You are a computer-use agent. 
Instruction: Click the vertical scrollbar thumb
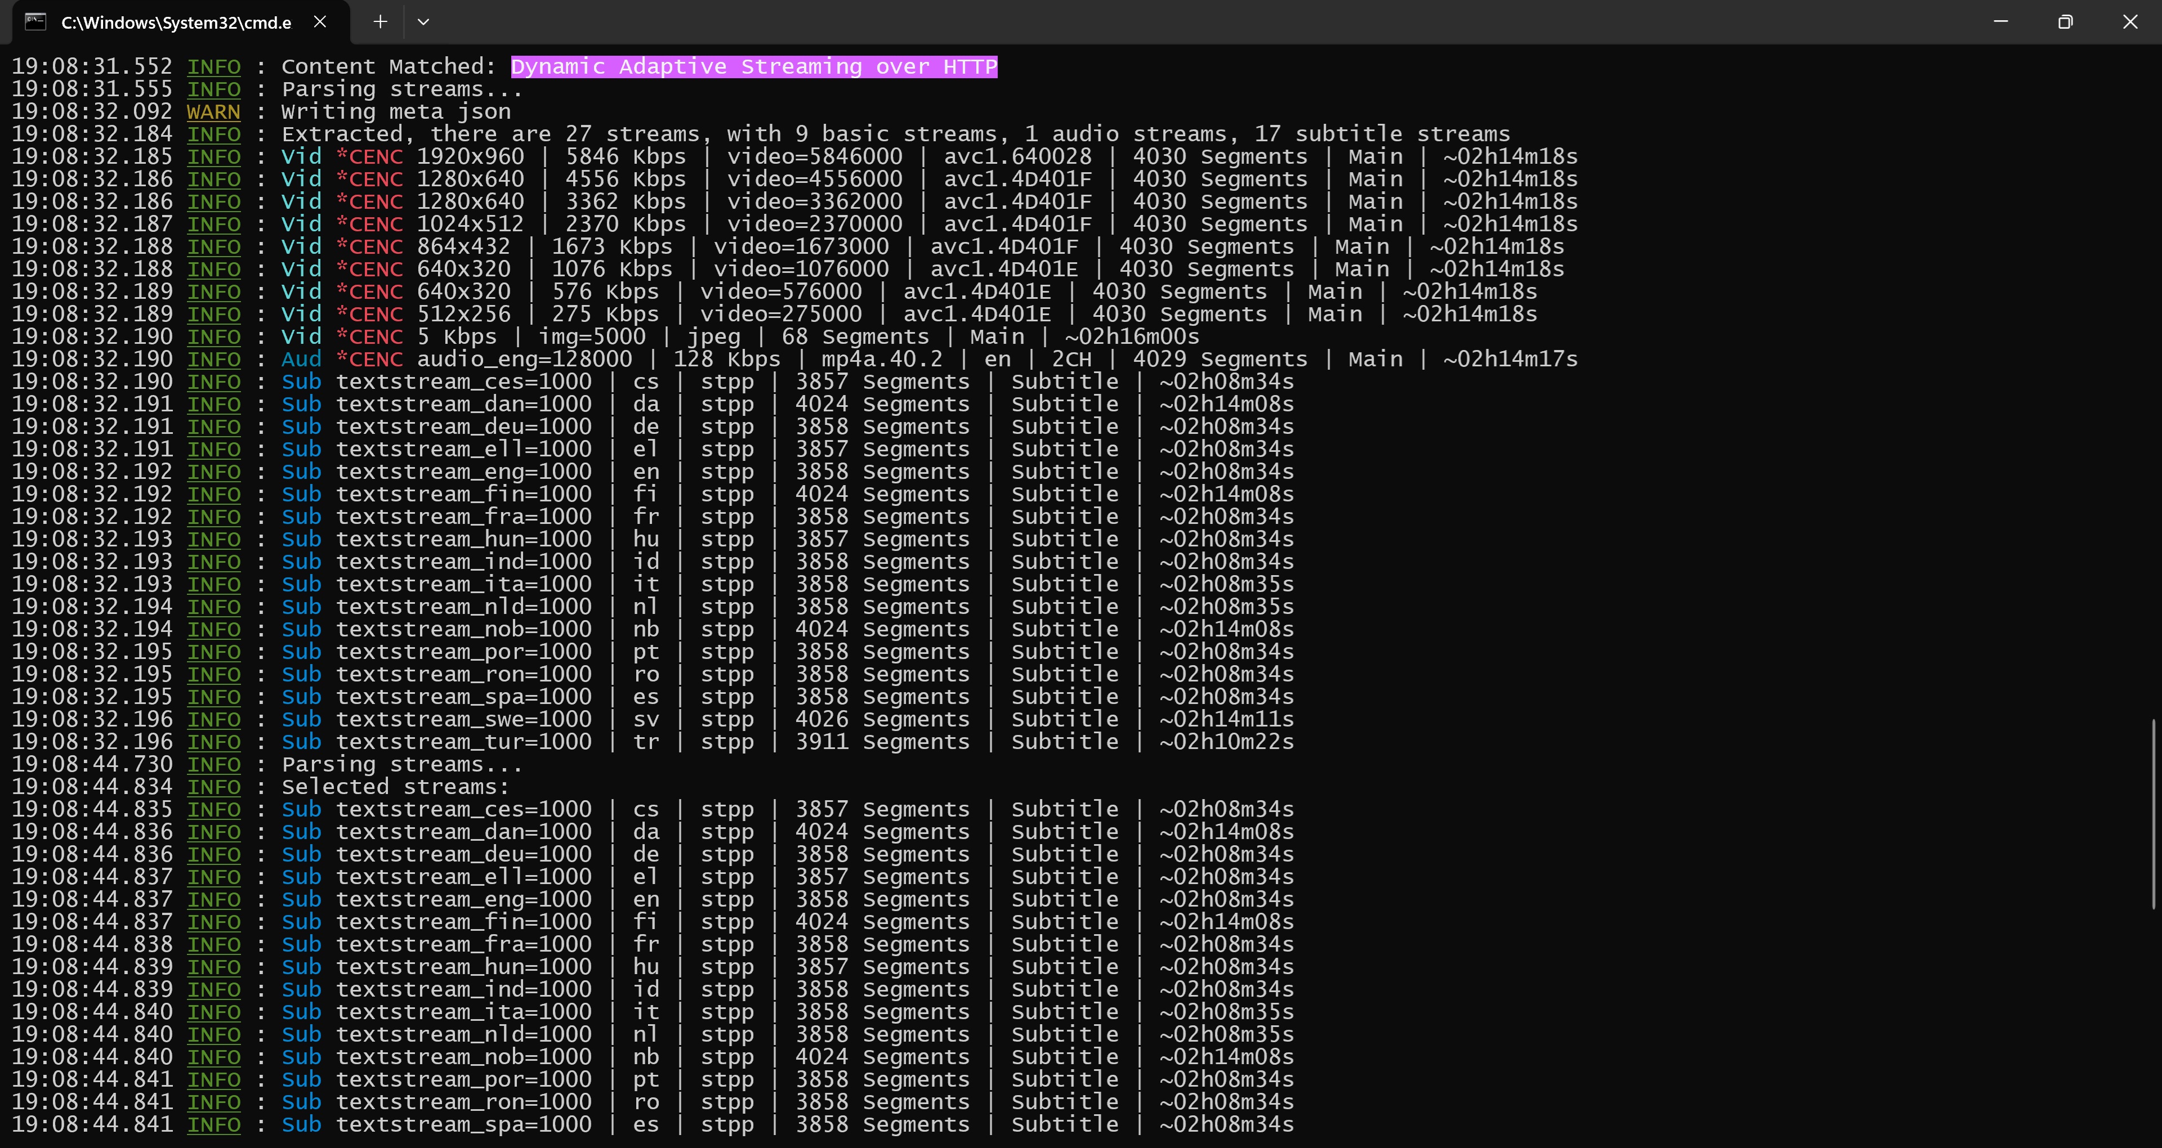coord(2154,814)
